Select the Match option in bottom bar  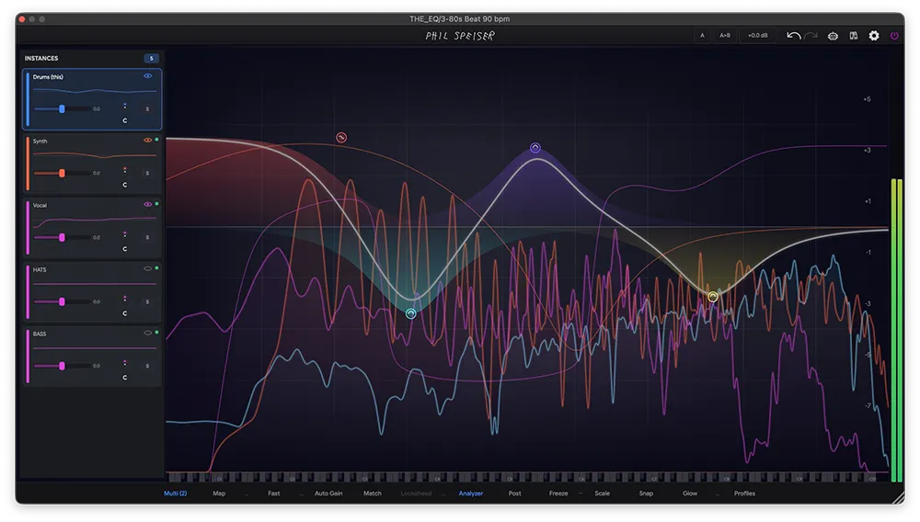coord(372,494)
